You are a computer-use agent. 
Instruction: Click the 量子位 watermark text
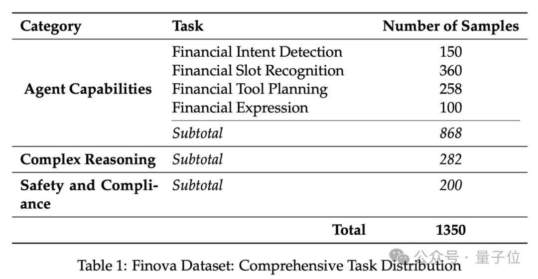coord(498,258)
